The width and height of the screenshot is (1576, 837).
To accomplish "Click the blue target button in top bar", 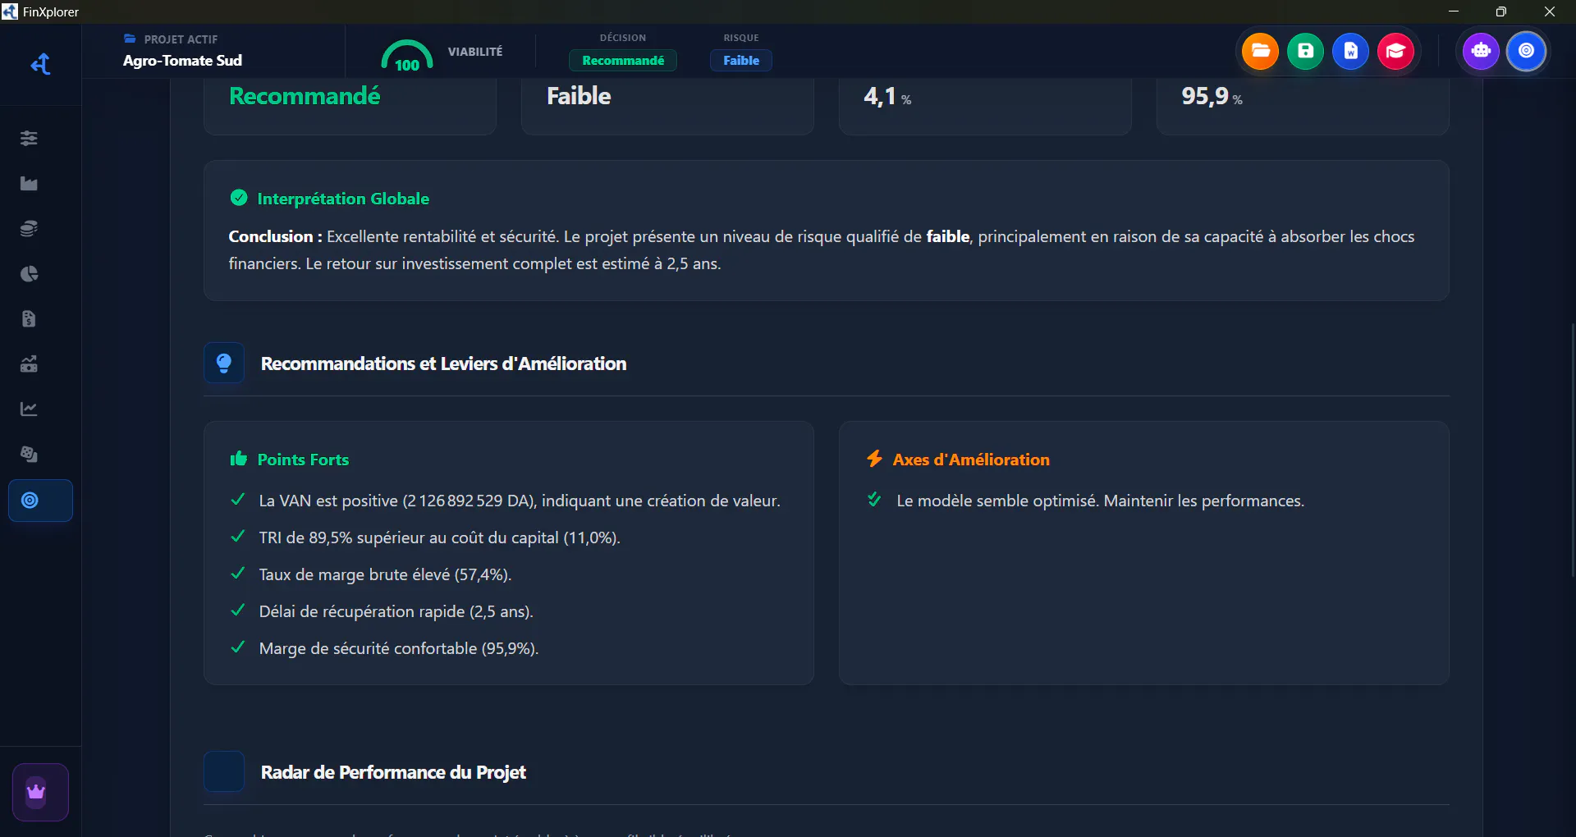I will tap(1526, 51).
